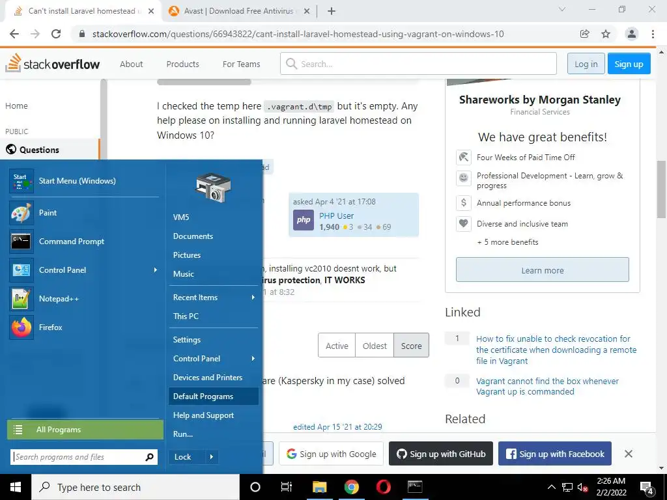The width and height of the screenshot is (667, 500).
Task: Click the Stack Overflow logo
Action: (53, 64)
